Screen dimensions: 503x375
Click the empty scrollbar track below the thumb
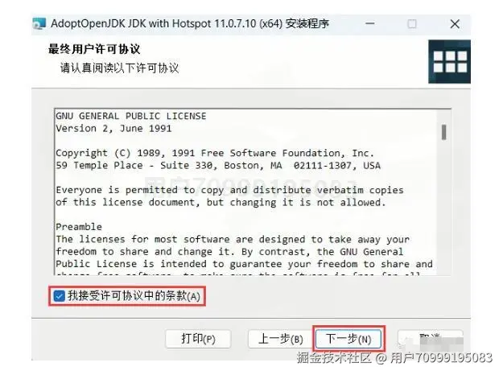[x=443, y=207]
